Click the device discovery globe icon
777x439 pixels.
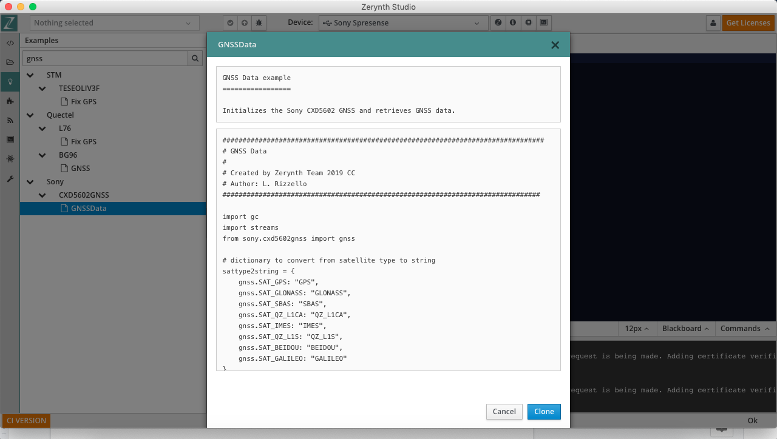coord(498,23)
